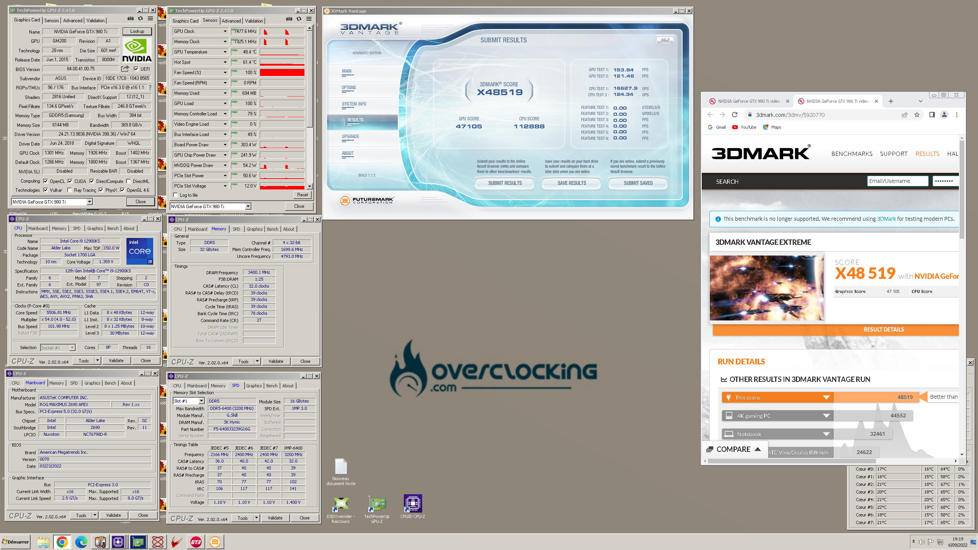Expand 4K gaming PC dropdown
The height and width of the screenshot is (550, 978).
click(826, 416)
